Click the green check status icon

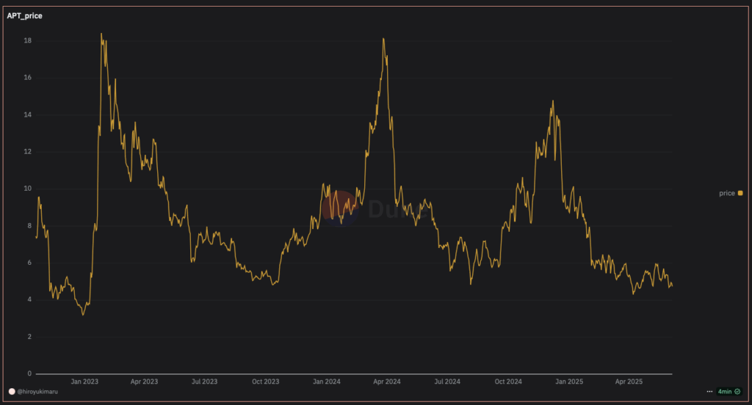coord(737,392)
